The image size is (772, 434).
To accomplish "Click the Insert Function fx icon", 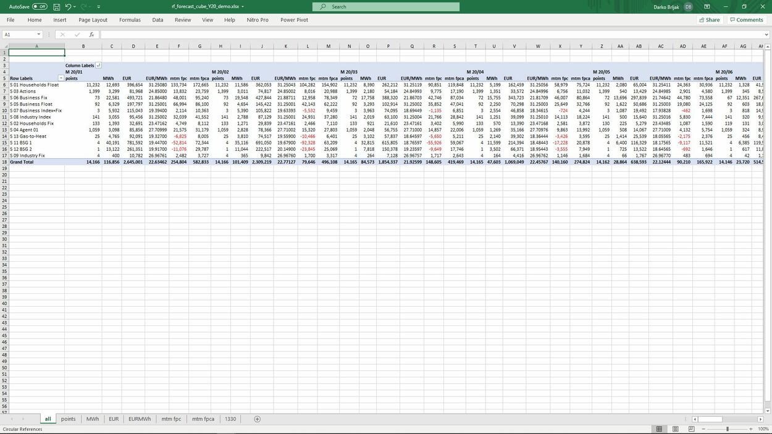I will point(91,35).
